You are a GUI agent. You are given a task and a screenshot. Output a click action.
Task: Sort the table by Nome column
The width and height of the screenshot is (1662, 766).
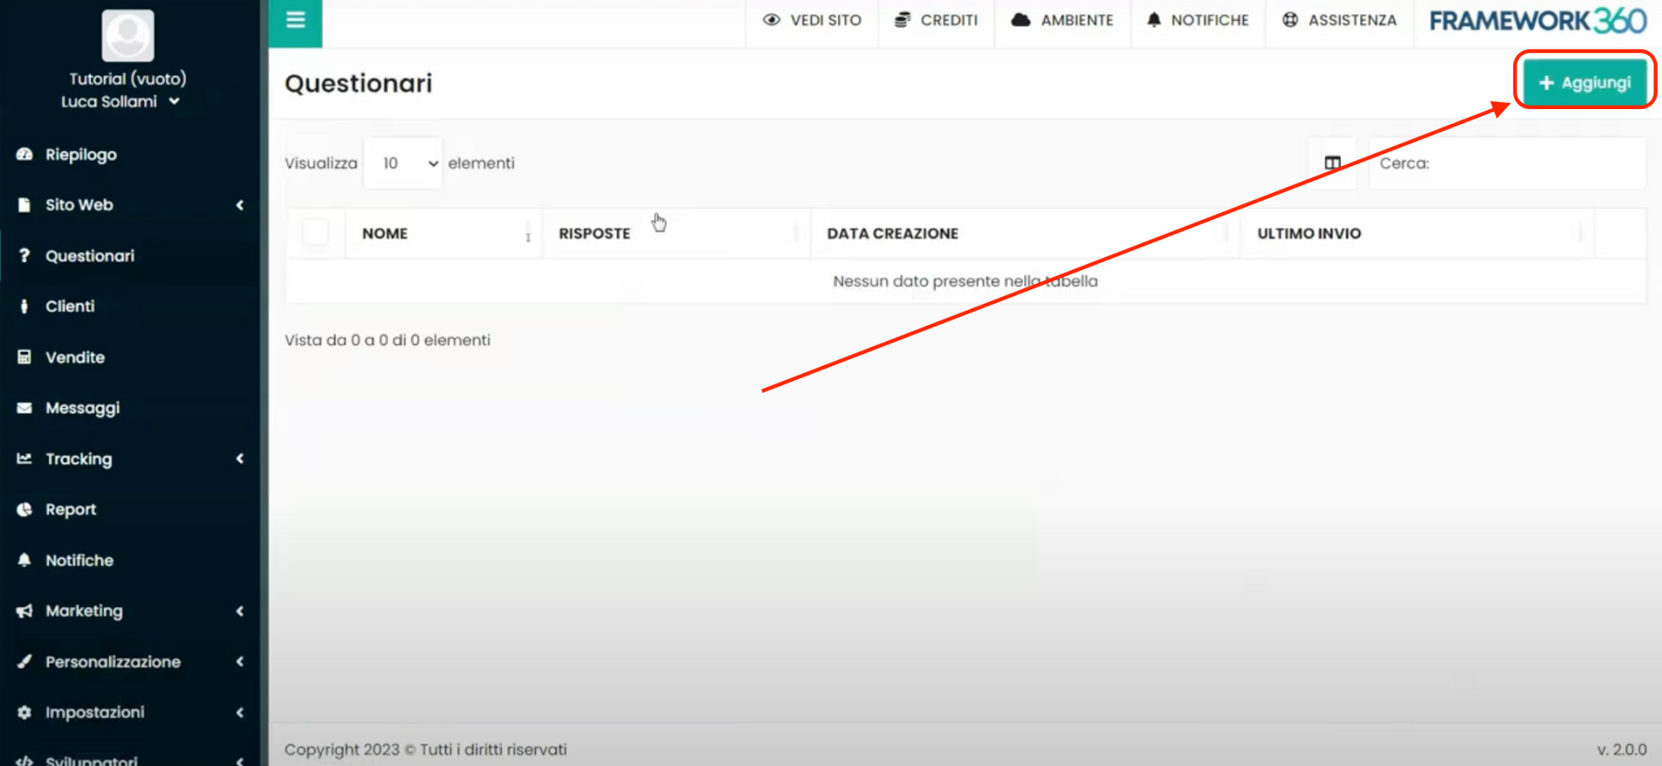point(385,234)
